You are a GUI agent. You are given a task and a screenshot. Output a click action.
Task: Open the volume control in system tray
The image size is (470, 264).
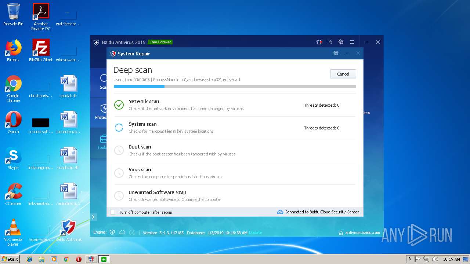click(435, 259)
